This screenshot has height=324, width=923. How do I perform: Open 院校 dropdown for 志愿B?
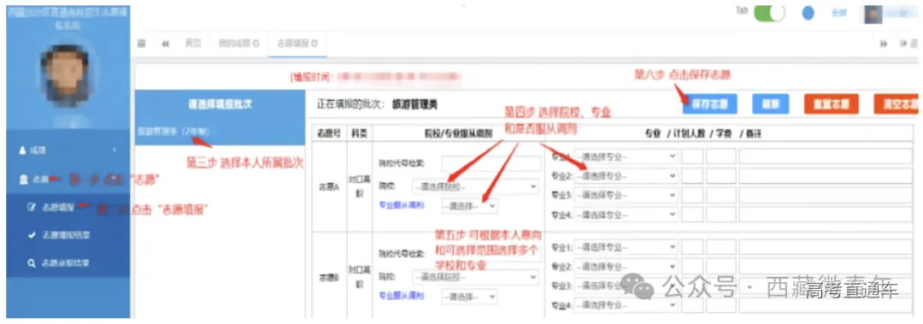(476, 277)
